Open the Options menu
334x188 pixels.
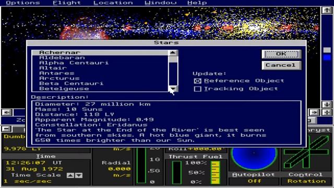(x=23, y=3)
